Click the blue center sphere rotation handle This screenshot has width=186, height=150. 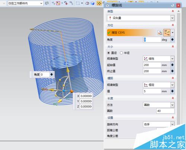pos(64,91)
